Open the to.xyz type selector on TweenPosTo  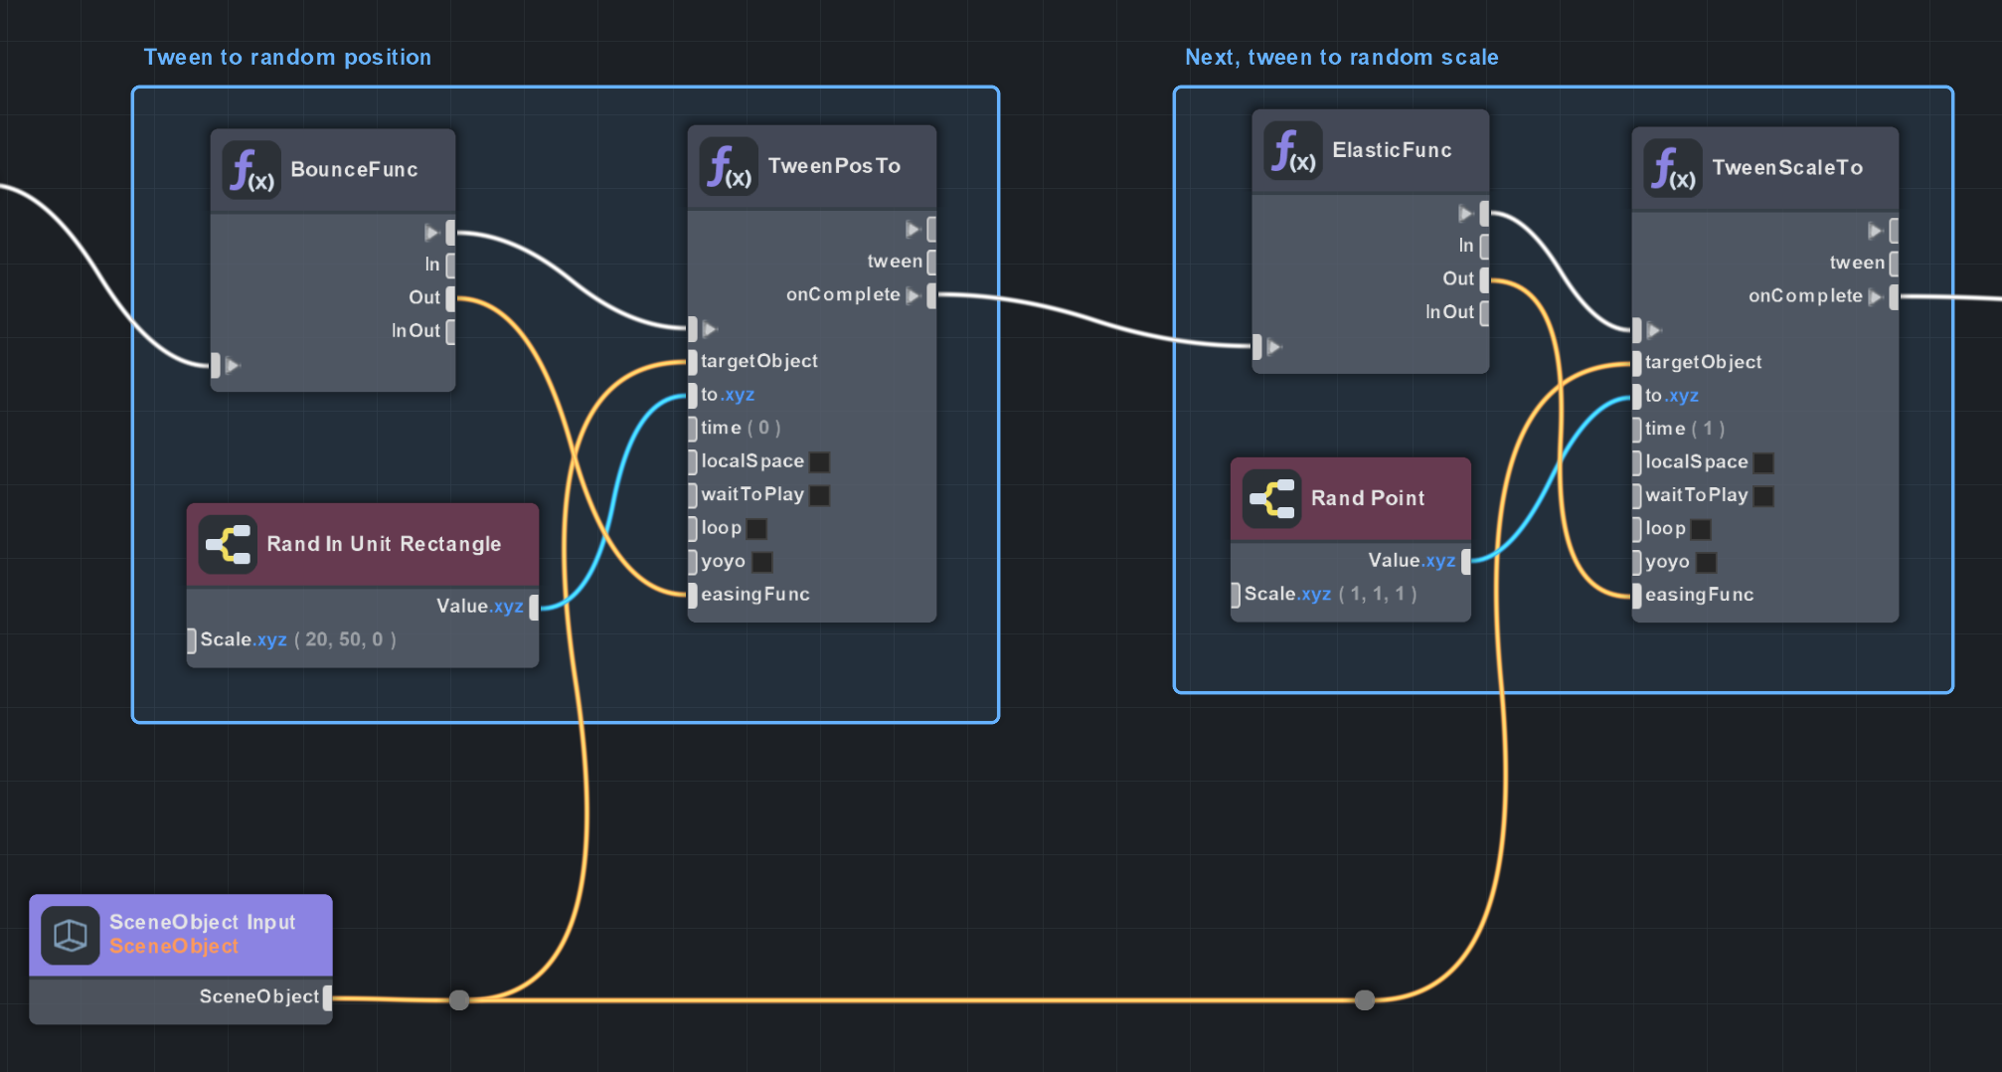(737, 395)
